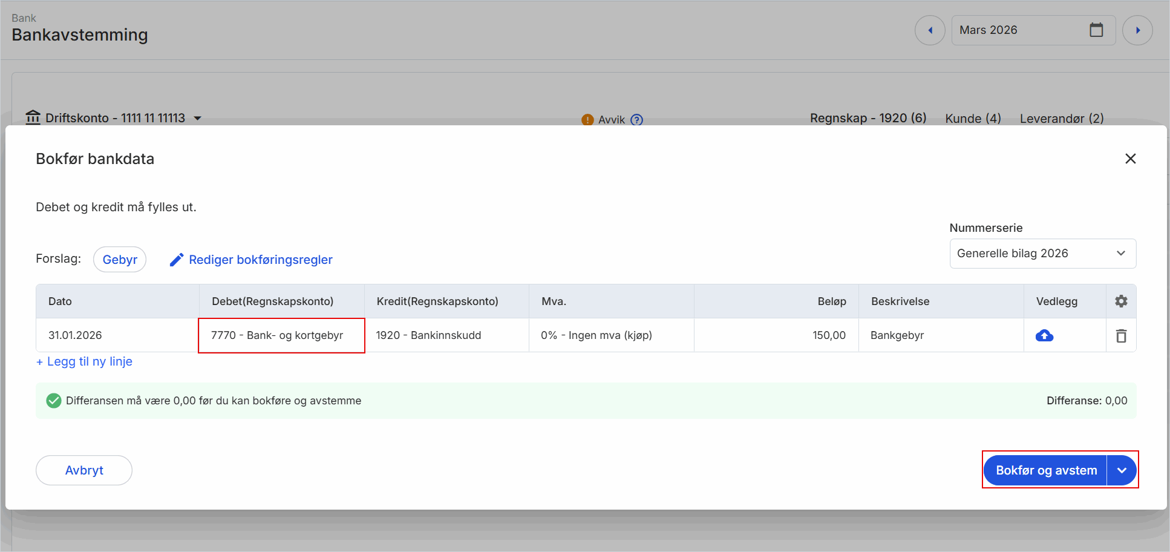This screenshot has height=552, width=1170.
Task: Open the Leverandør tab
Action: click(1061, 119)
